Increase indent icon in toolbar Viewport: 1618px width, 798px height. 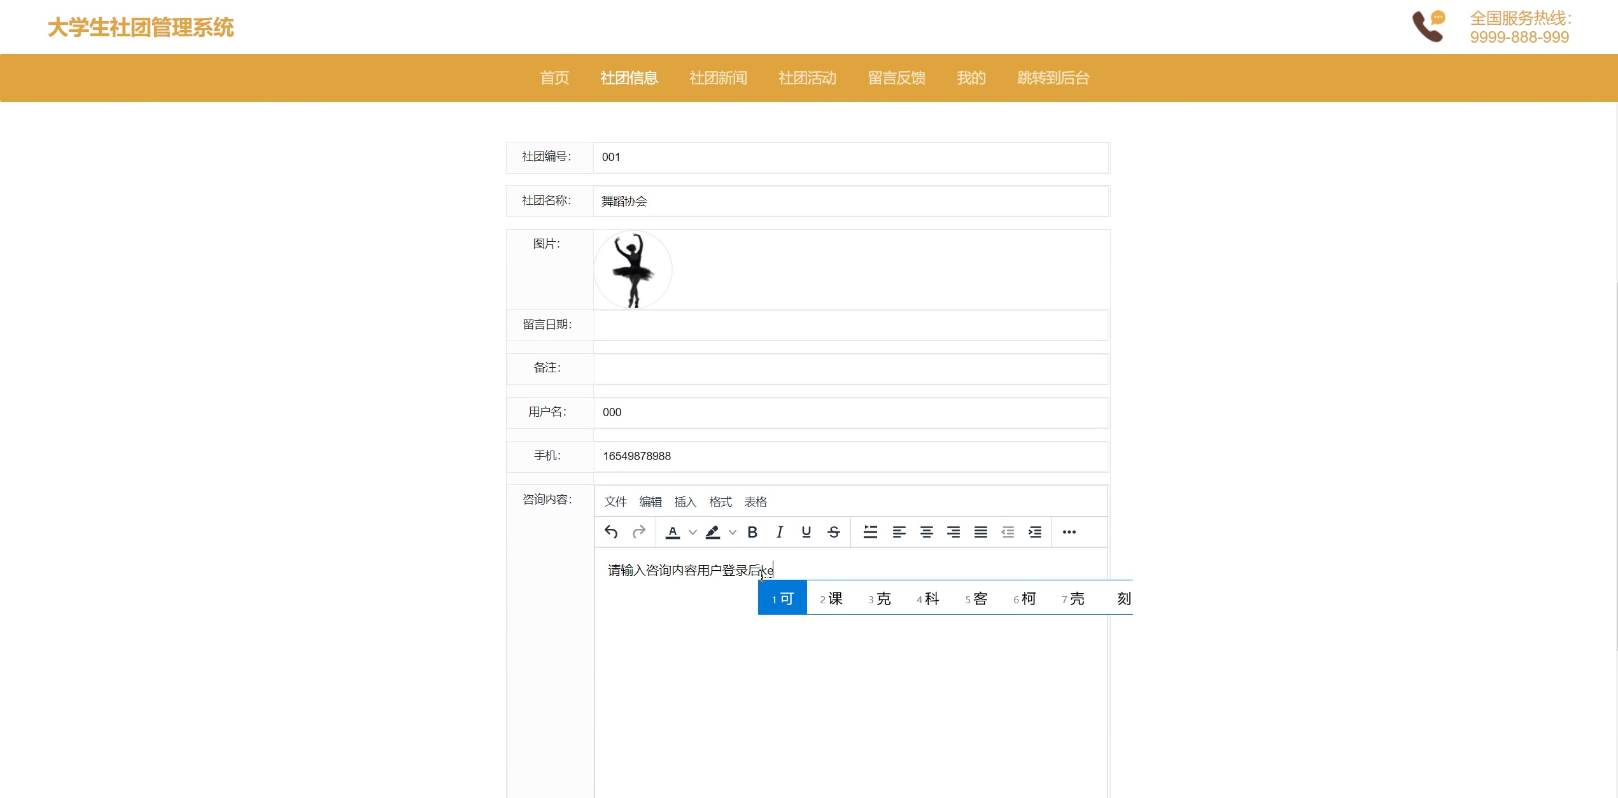click(1035, 532)
